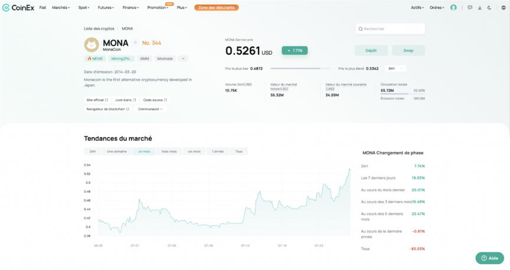510x270 pixels.
Task: Toggle dark mode moon icon
Action: [489, 8]
